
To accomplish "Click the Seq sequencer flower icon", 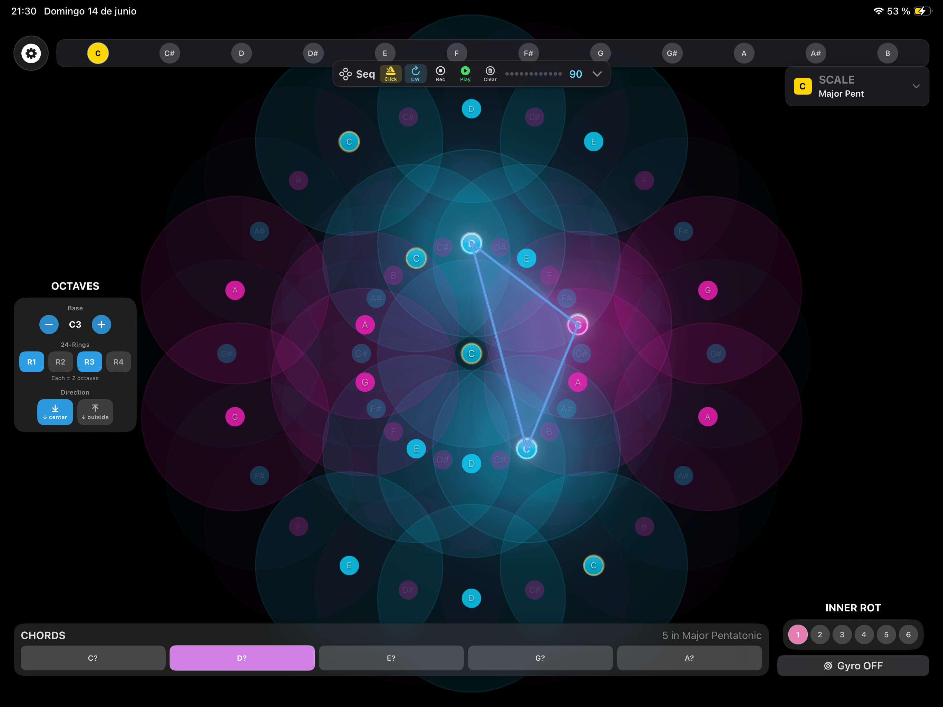I will pyautogui.click(x=345, y=74).
